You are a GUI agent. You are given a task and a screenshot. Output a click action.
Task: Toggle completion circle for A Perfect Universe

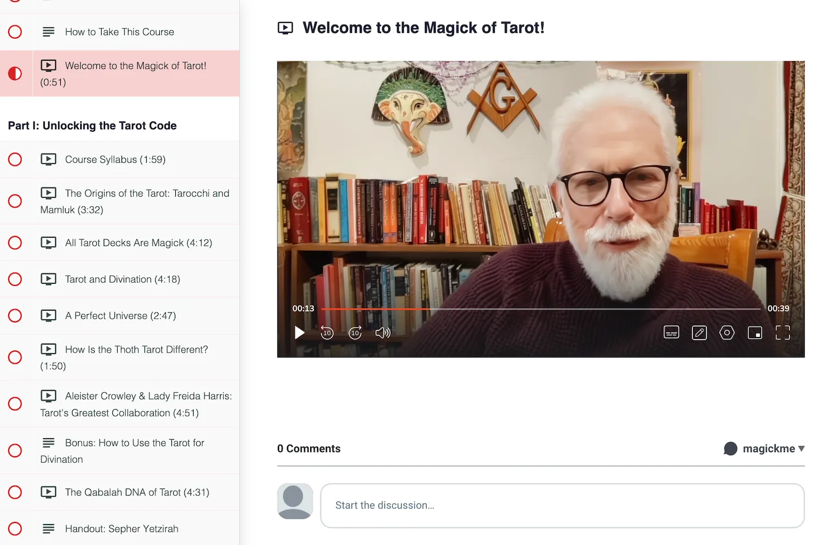coord(15,315)
